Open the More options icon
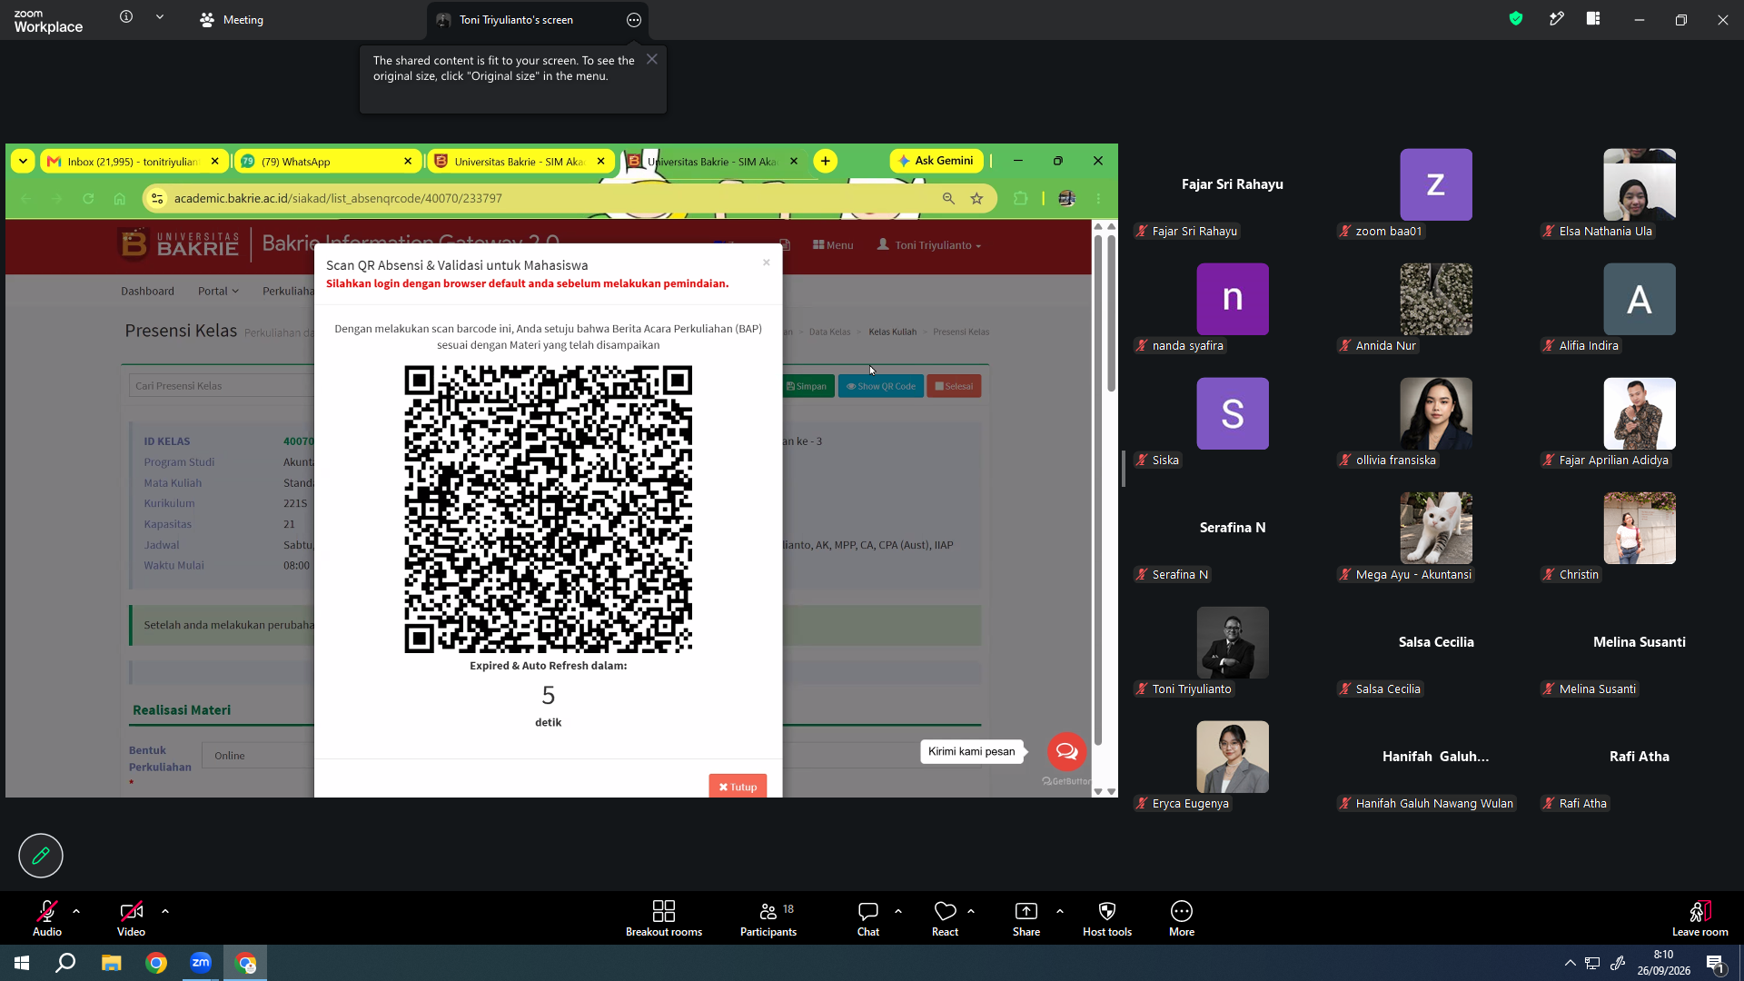The width and height of the screenshot is (1744, 981). click(x=1182, y=911)
